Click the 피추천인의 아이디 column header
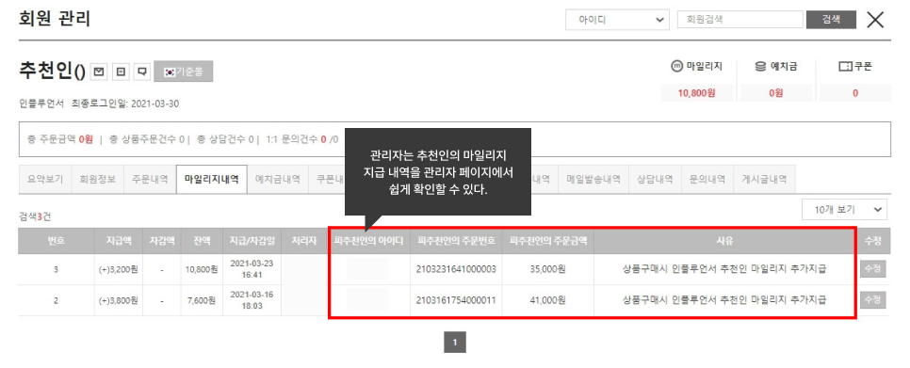The image size is (910, 368). point(368,241)
